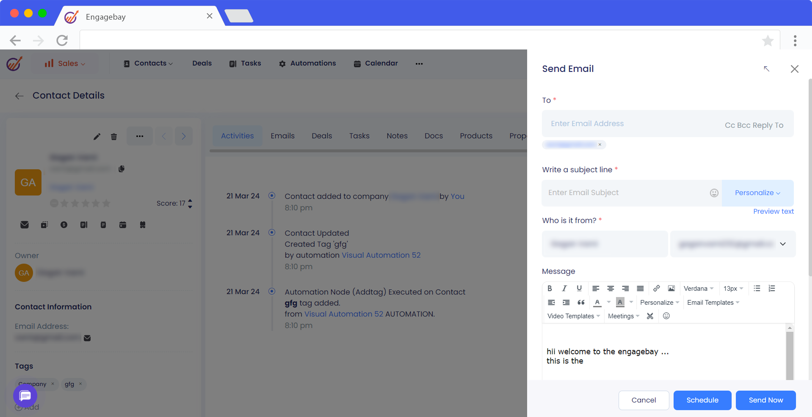Bookmark page with star icon

[768, 41]
